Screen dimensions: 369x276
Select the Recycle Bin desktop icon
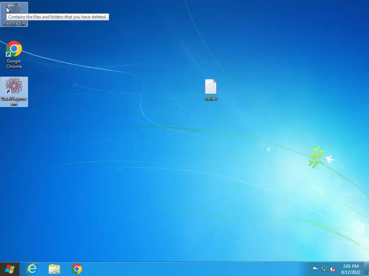(14, 14)
